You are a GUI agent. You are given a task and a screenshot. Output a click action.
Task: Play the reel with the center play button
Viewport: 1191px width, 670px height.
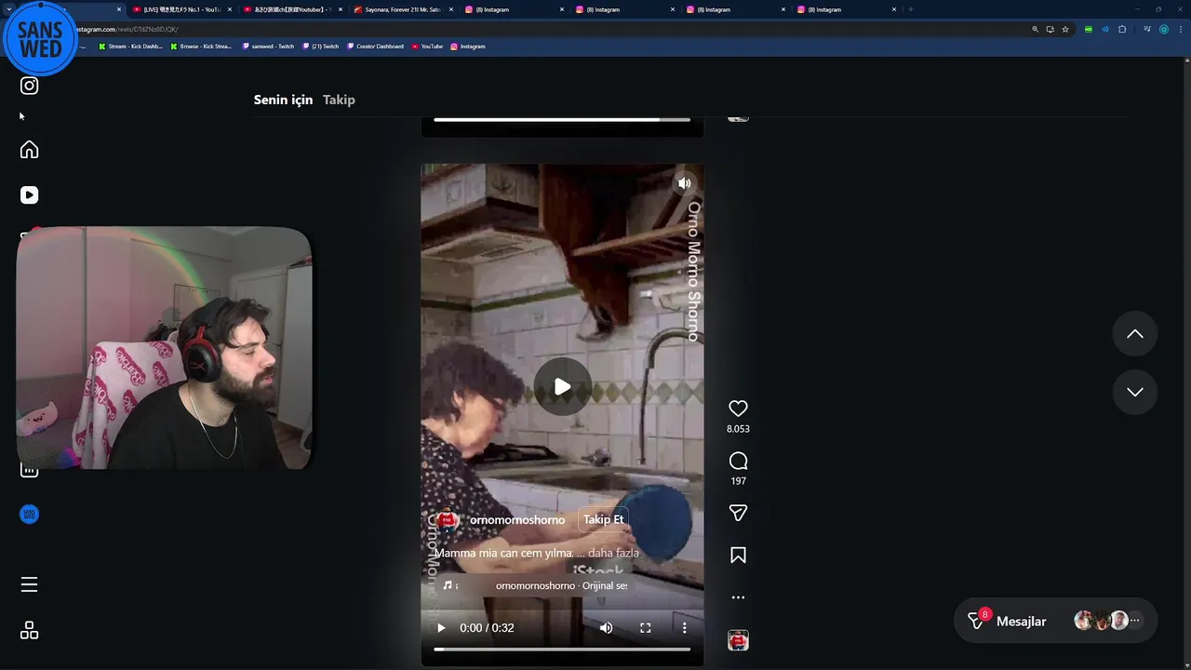[562, 386]
